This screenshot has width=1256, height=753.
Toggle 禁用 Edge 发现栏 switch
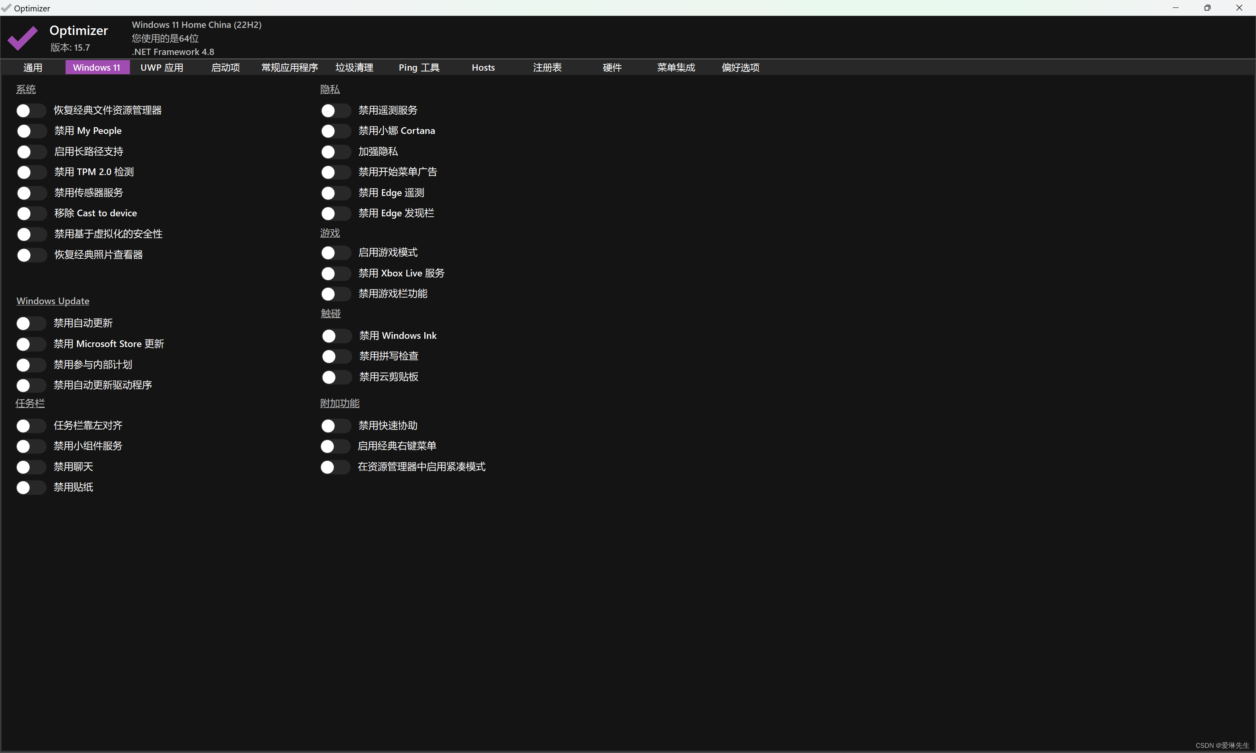tap(336, 213)
